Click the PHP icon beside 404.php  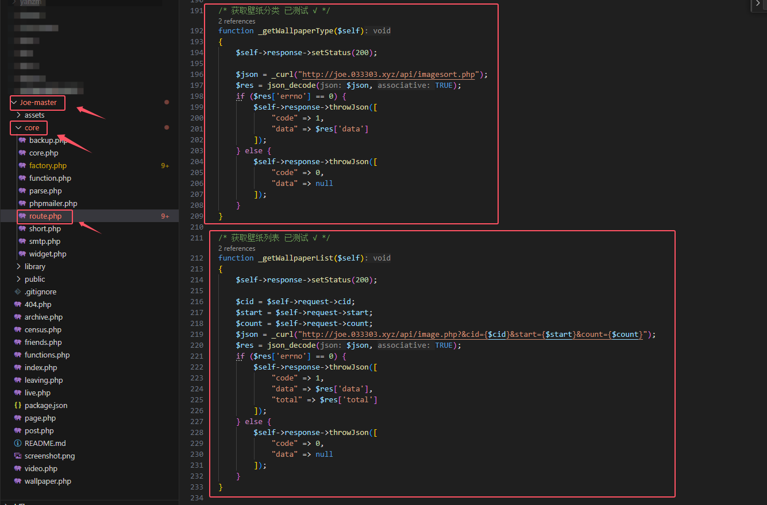pos(18,305)
